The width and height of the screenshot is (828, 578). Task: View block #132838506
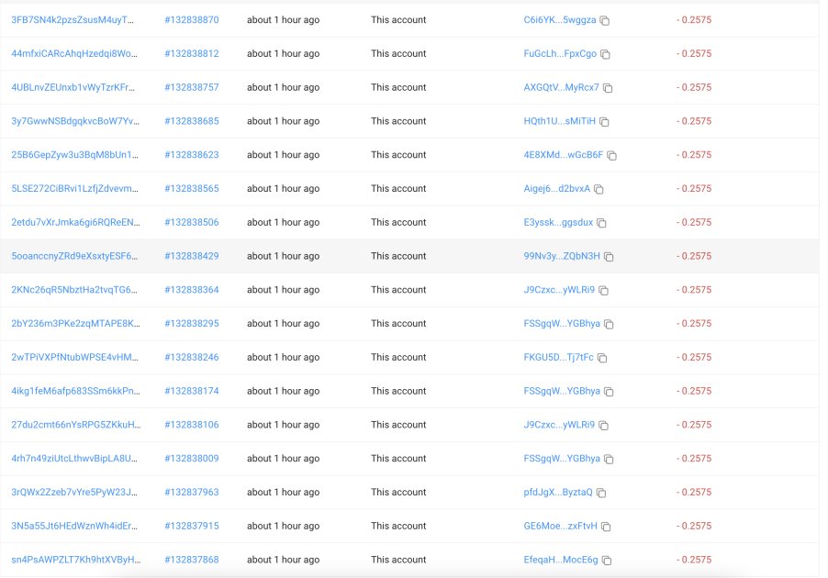(x=192, y=223)
